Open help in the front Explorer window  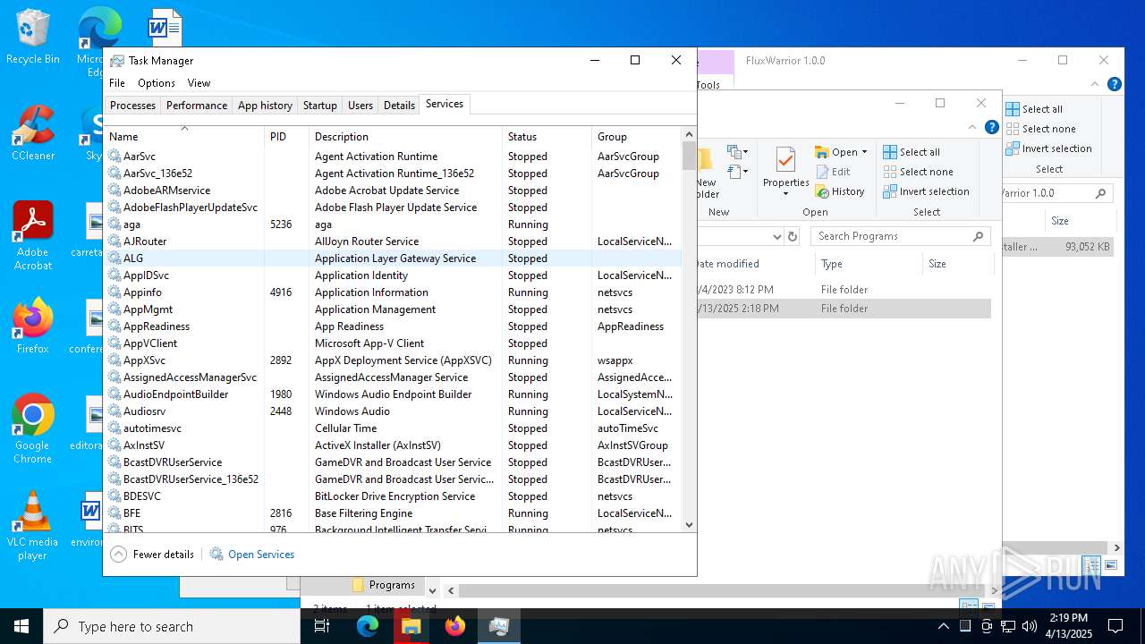coord(992,127)
